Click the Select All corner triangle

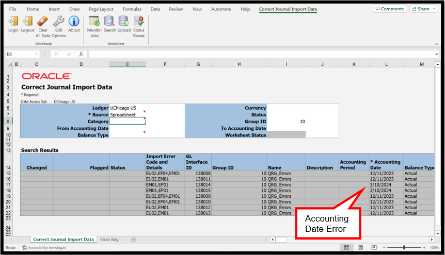click(10, 64)
